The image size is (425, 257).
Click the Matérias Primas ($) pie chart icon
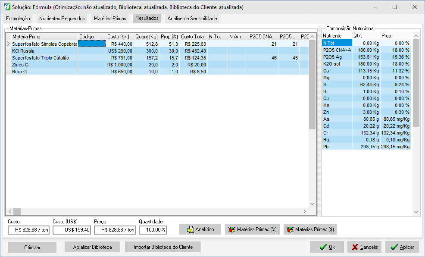point(290,229)
